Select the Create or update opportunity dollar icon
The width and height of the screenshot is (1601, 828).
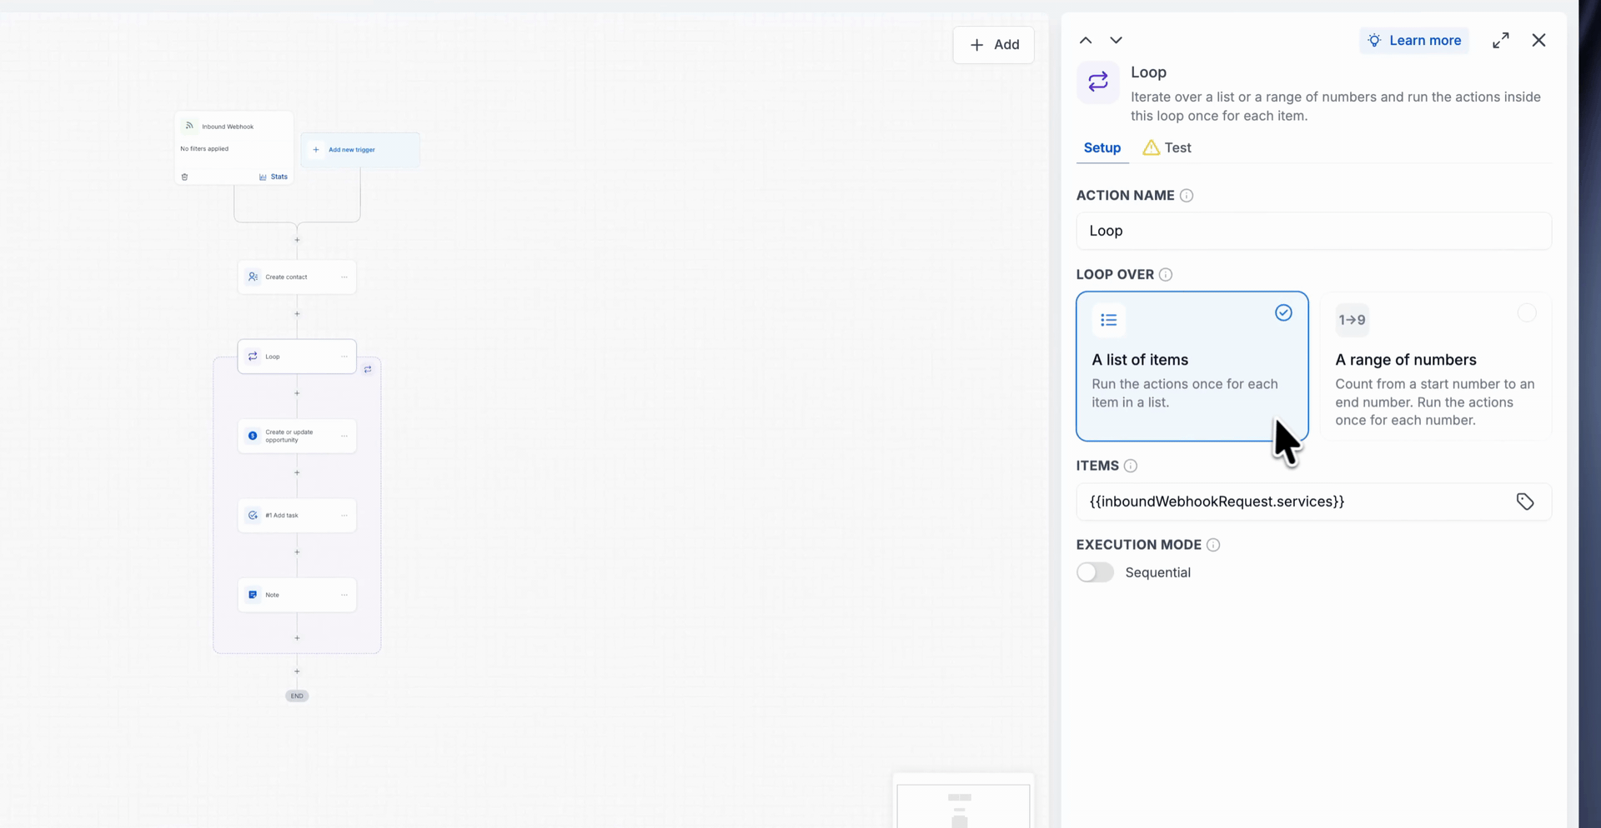pos(253,436)
